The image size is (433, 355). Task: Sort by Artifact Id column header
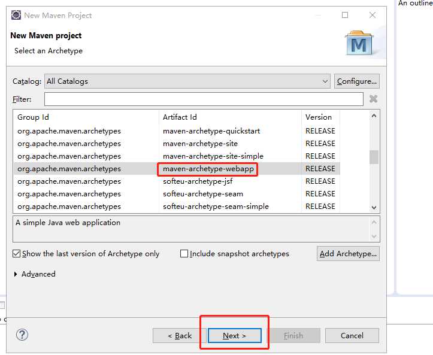click(x=231, y=117)
